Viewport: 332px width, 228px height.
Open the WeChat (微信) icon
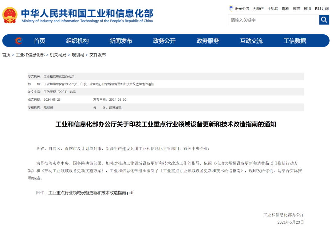tap(296, 8)
